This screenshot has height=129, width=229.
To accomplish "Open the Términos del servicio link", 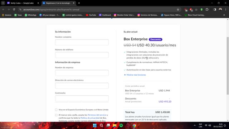I will pyautogui.click(x=97, y=115).
